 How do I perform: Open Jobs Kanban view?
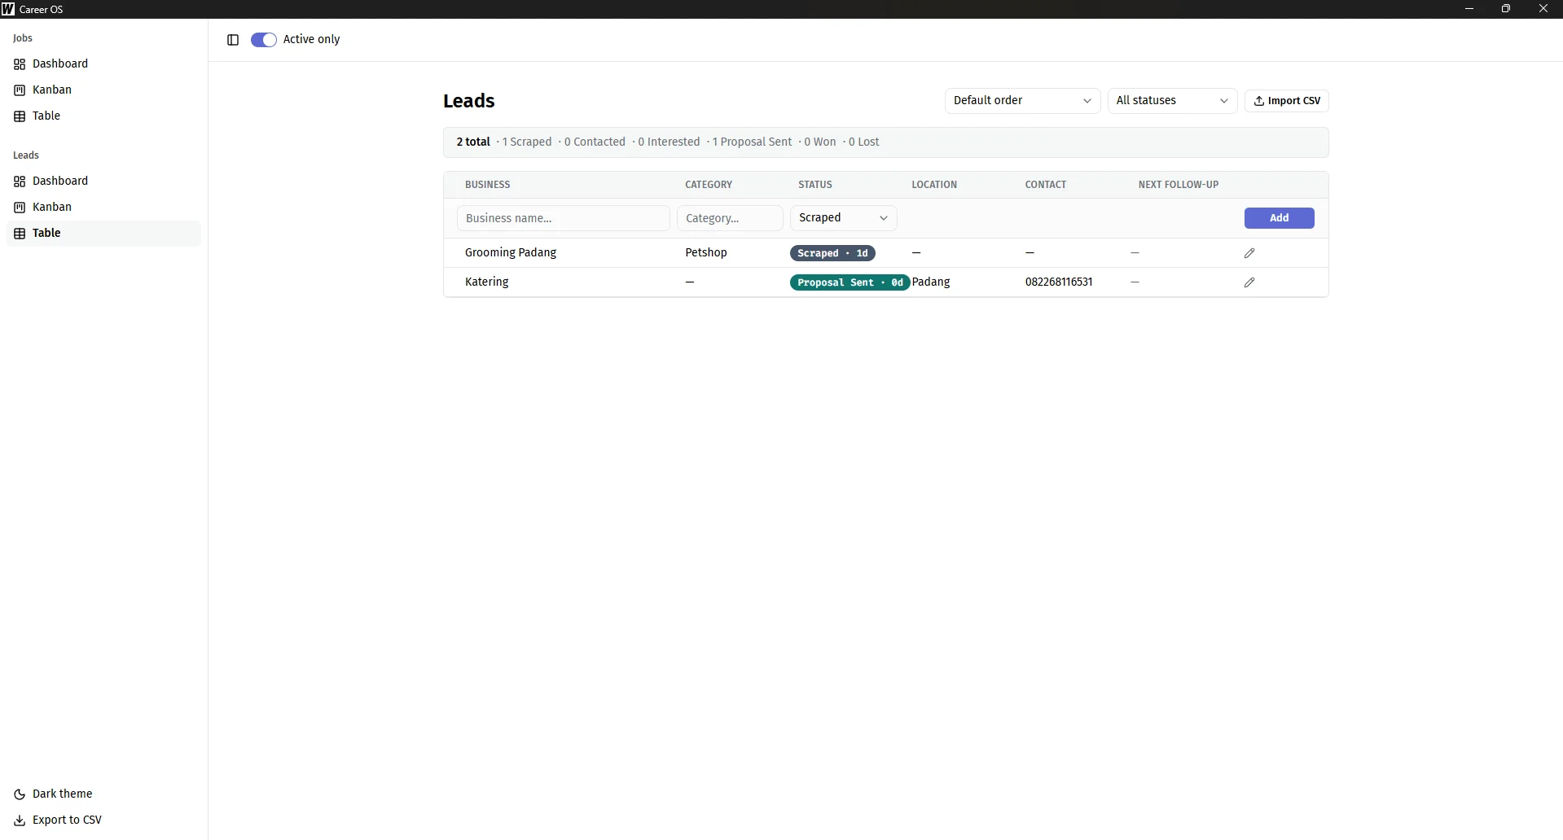103,90
